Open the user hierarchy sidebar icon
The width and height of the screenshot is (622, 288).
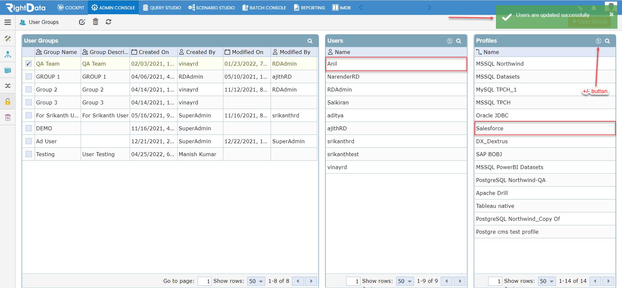point(8,54)
